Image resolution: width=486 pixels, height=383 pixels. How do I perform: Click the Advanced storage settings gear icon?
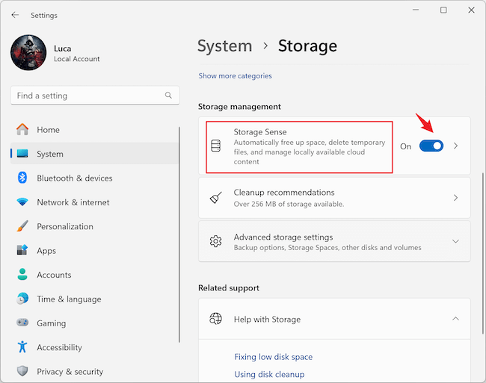[x=216, y=241]
